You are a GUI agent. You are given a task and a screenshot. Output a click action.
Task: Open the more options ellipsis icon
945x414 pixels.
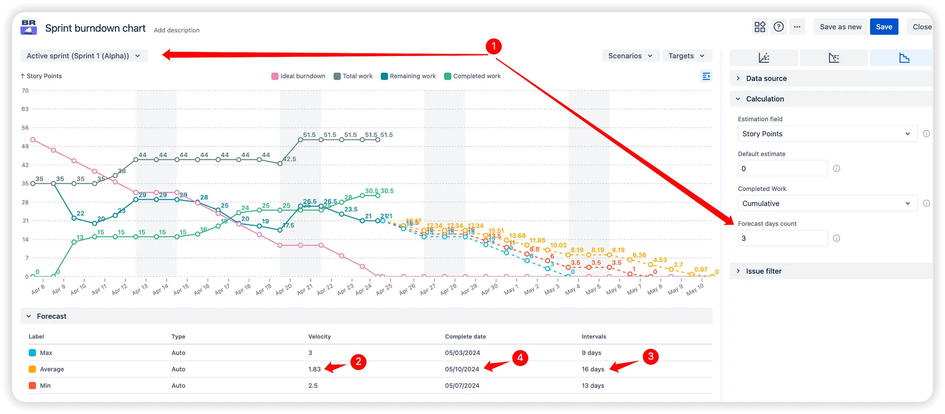pos(797,27)
